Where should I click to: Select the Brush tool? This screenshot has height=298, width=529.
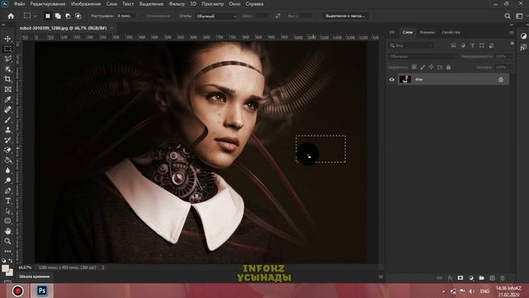click(7, 119)
